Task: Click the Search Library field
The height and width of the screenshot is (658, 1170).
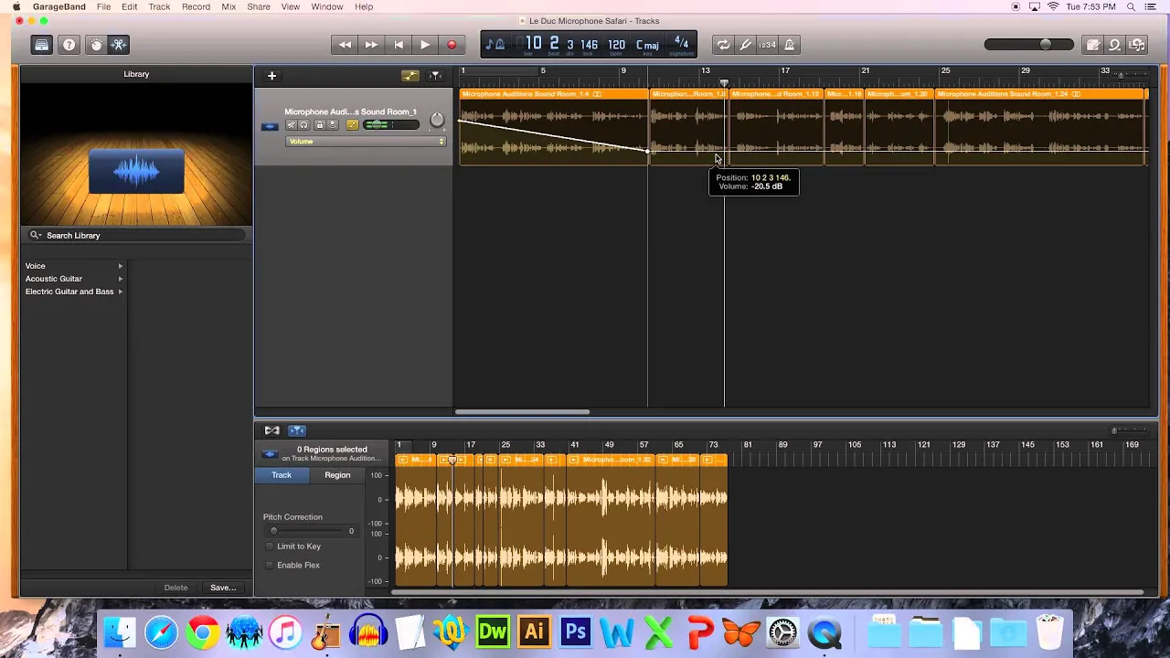Action: 136,236
